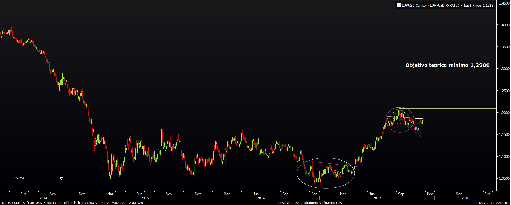Choose the 1.1000 price axis value
Viewport: 511px width, 205px height.
[504, 157]
